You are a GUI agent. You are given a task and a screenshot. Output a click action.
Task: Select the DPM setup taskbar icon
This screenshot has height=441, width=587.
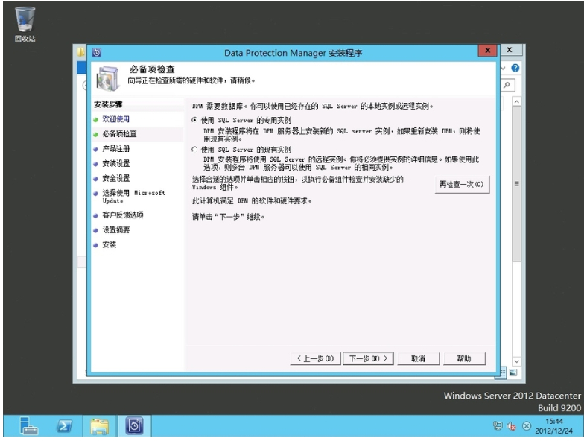tap(134, 426)
